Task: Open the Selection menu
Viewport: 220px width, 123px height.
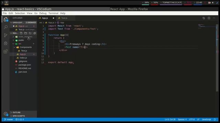Action: (20, 13)
